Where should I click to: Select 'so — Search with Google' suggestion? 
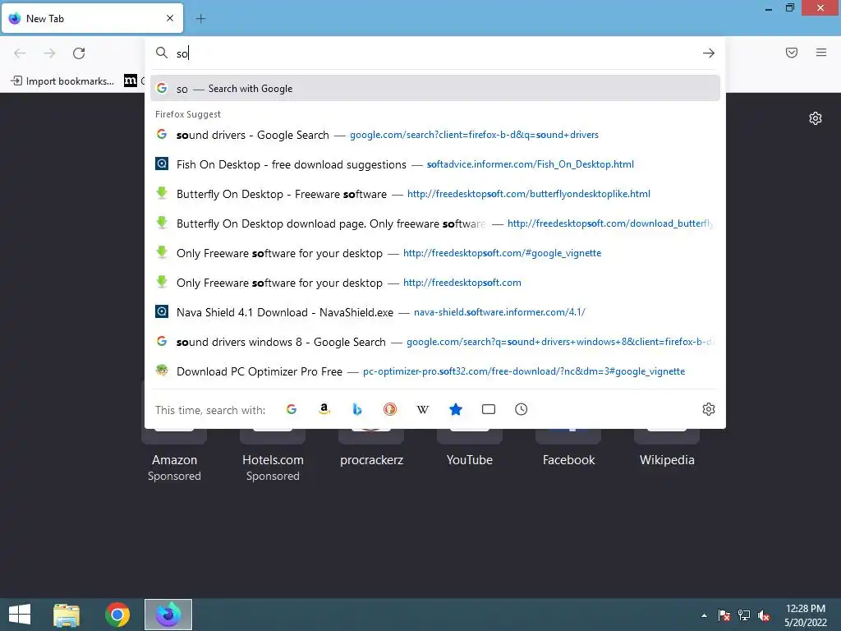tap(435, 89)
